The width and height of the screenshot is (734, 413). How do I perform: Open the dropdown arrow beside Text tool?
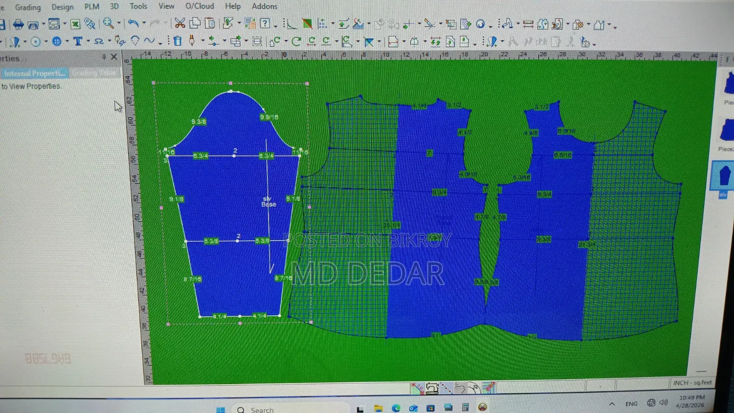[88, 42]
